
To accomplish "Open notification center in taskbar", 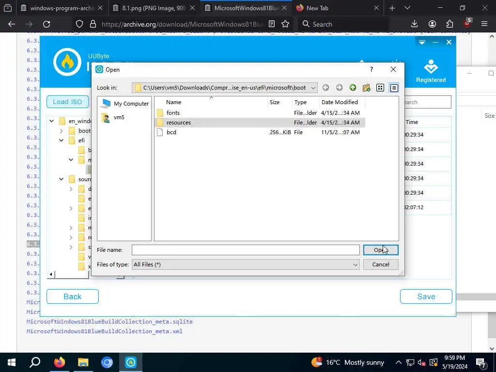I will coord(481,362).
